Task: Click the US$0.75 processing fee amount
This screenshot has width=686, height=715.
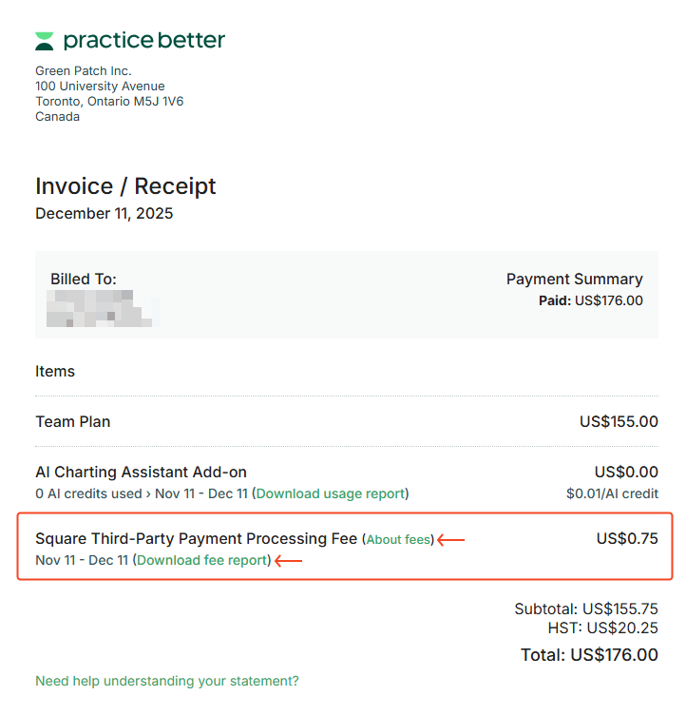Action: 627,538
